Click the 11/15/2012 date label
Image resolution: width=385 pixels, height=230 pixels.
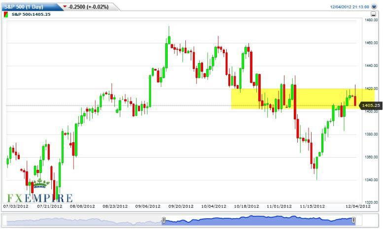coord(313,206)
